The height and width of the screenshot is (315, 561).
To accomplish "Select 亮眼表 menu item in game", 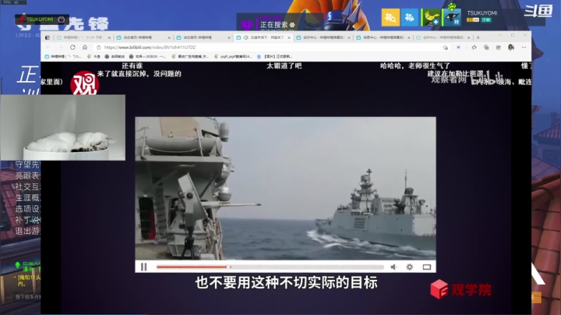I will tap(28, 175).
